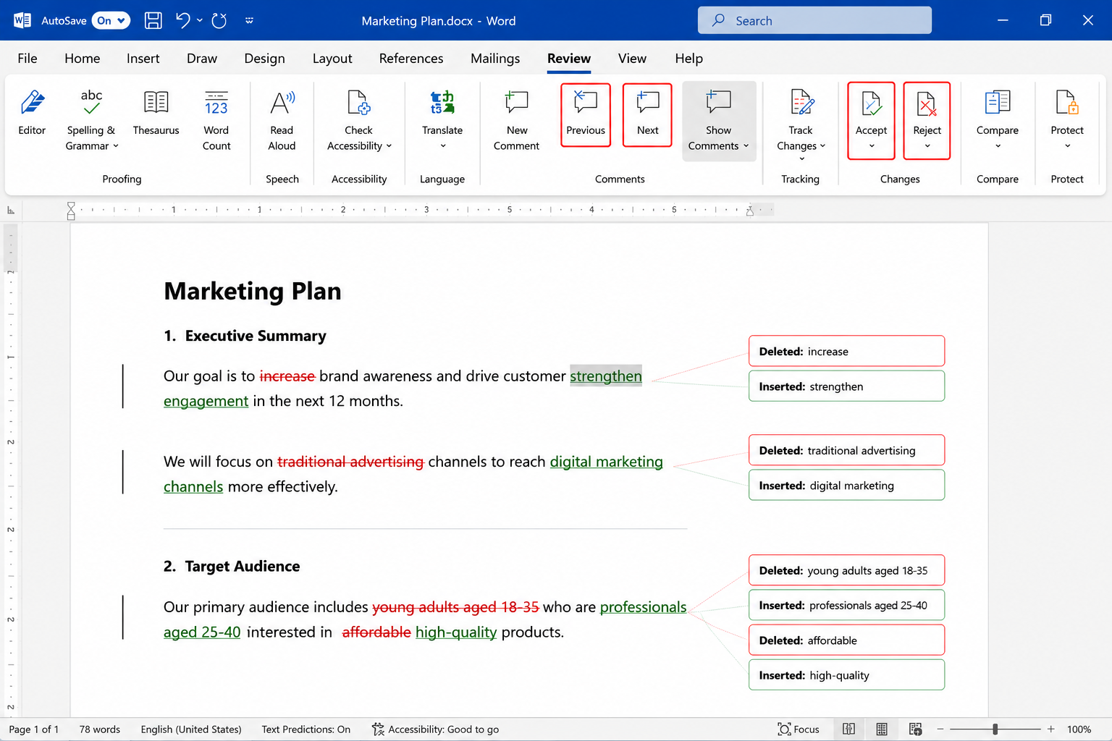1112x741 pixels.
Task: Open Customize Quick Access Toolbar menu
Action: 249,20
